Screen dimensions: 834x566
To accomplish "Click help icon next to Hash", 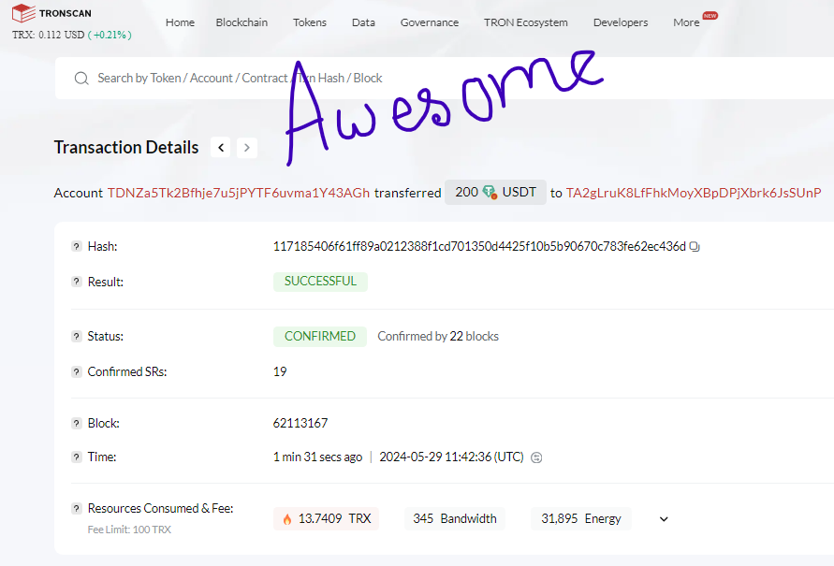I will [x=77, y=247].
